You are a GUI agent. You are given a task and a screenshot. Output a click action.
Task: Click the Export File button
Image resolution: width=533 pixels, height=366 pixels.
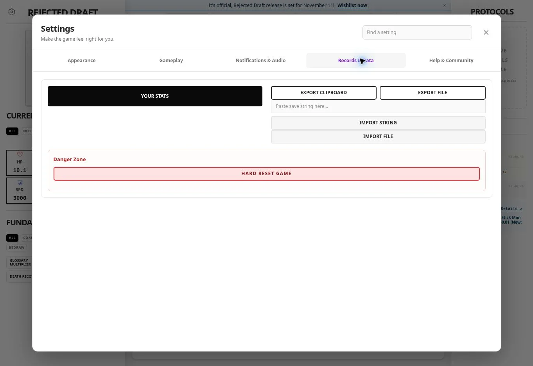pos(433,93)
